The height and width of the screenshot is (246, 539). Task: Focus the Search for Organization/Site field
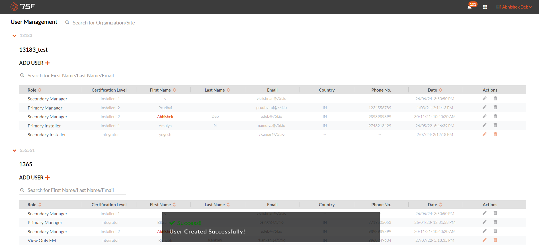[107, 23]
